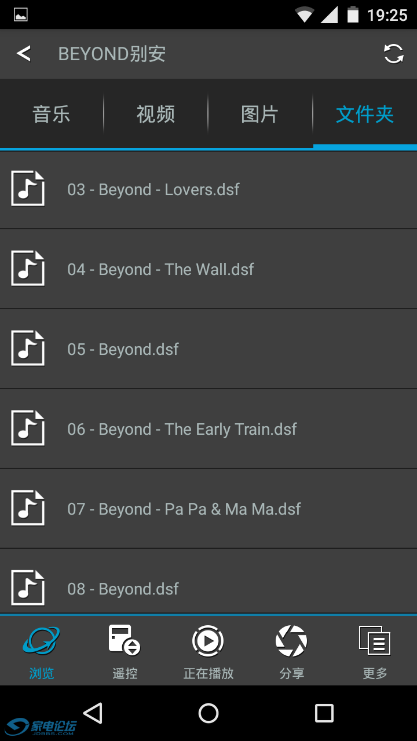Switch to the 音乐 tab
This screenshot has height=741, width=417.
click(x=52, y=114)
